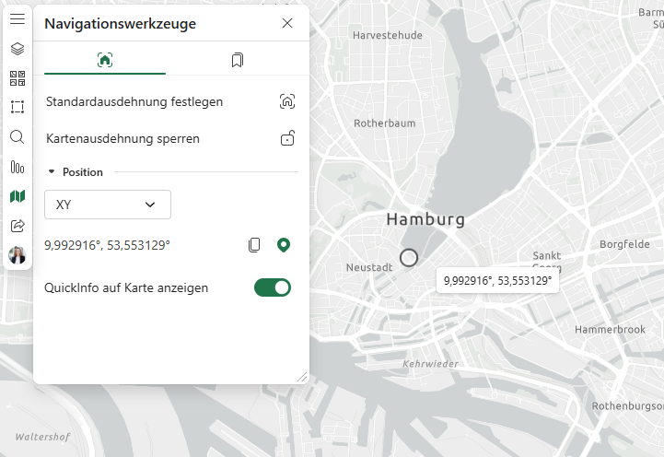Close the Navigationswerkzeuge panel

pyautogui.click(x=287, y=23)
